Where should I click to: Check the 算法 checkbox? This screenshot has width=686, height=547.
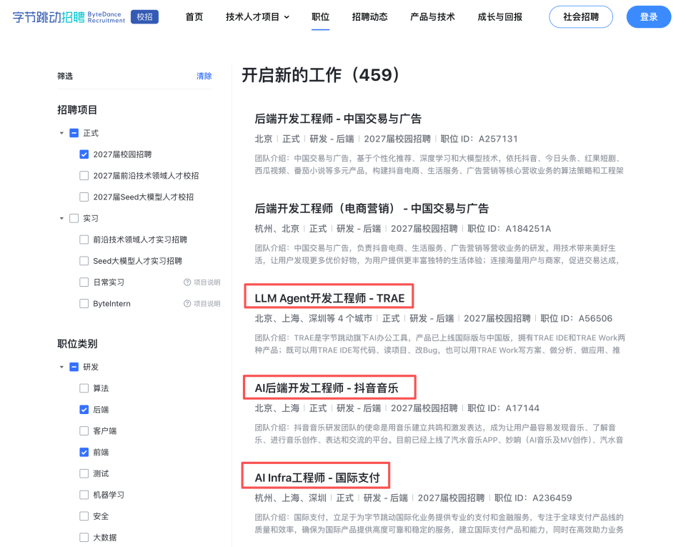pyautogui.click(x=84, y=388)
